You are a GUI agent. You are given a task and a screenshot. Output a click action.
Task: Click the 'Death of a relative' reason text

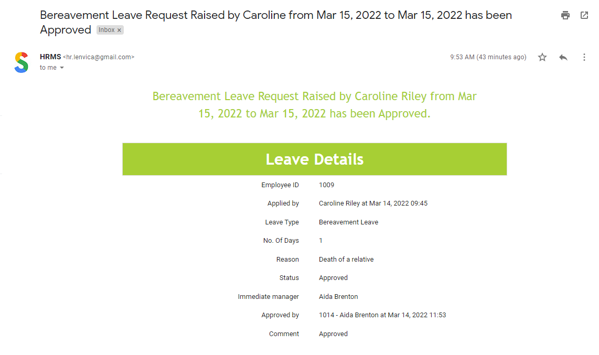[x=346, y=260]
